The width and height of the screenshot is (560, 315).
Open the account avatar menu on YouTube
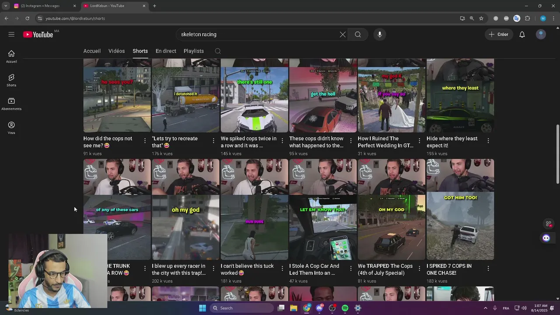coord(541,35)
